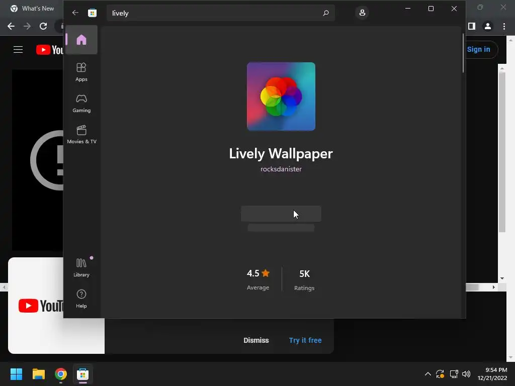Viewport: 515px width, 386px height.
Task: Switch to Chrome from taskbar
Action: click(61, 374)
